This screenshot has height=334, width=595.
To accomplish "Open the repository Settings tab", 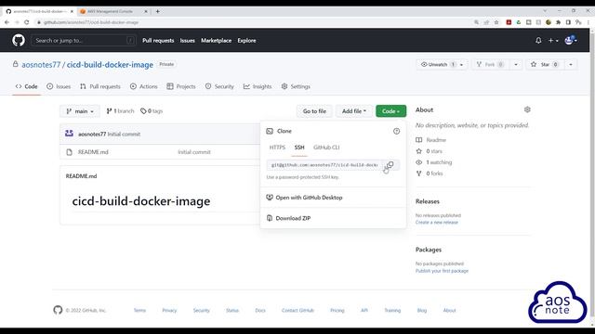I will [296, 86].
